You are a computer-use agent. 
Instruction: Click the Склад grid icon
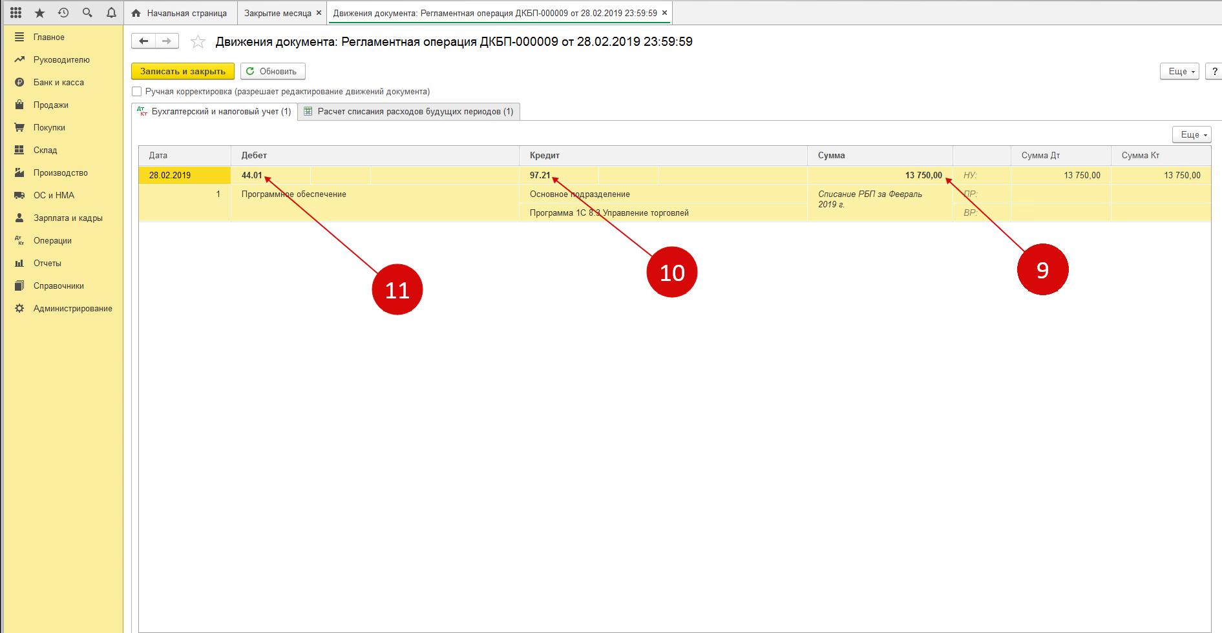(x=19, y=150)
